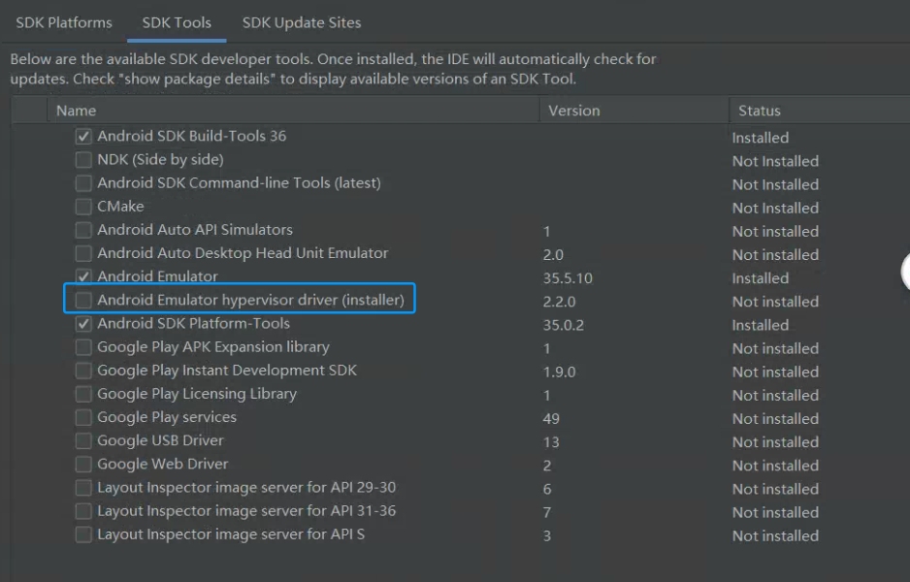Check Layout Inspector image server for API 31-36
The image size is (910, 582).
(83, 511)
